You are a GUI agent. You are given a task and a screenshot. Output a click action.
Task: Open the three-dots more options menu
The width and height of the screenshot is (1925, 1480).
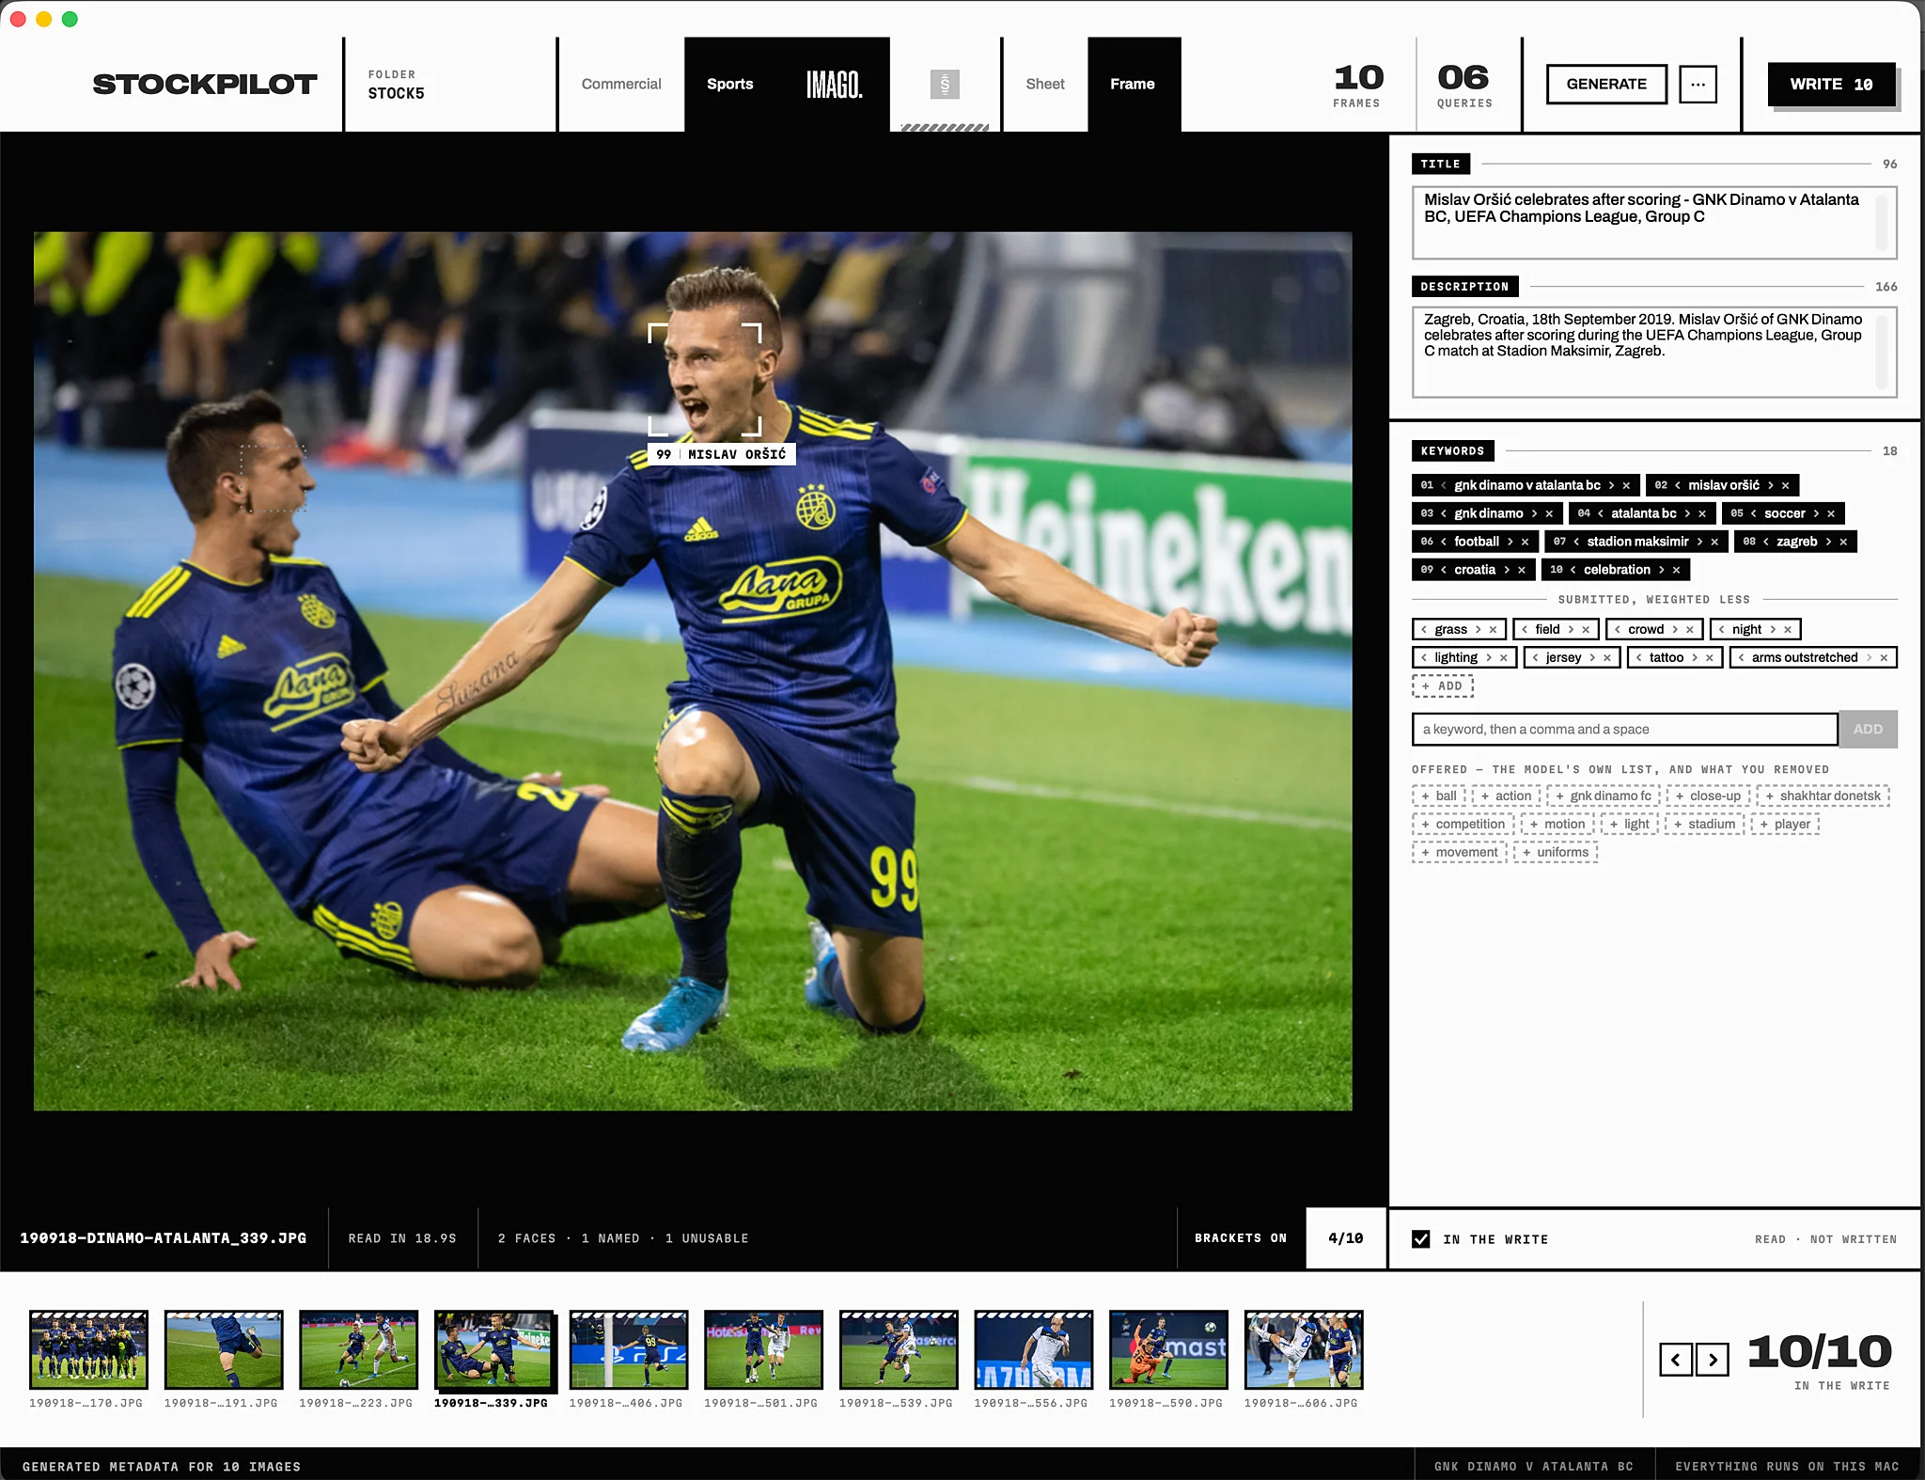pyautogui.click(x=1698, y=84)
